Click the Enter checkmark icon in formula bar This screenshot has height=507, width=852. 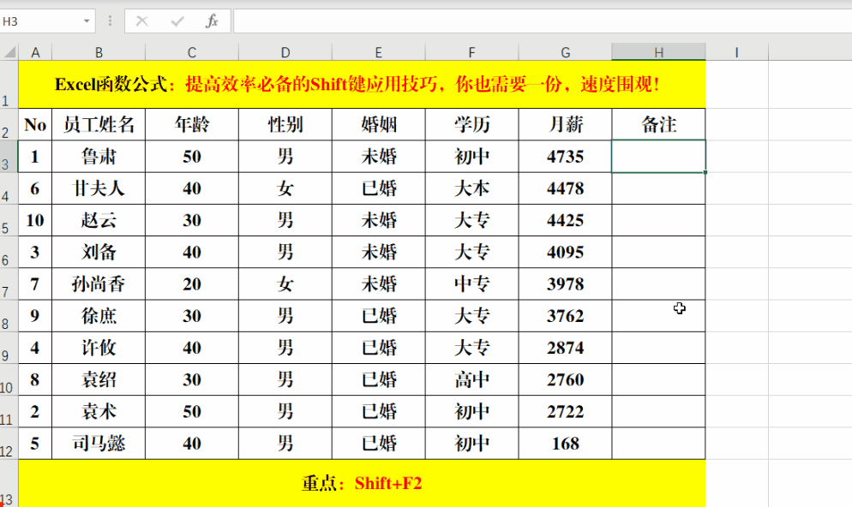coord(177,21)
